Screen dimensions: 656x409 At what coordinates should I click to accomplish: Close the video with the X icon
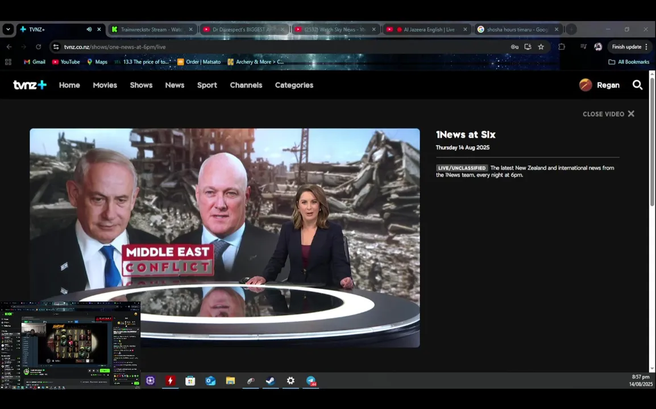(631, 114)
